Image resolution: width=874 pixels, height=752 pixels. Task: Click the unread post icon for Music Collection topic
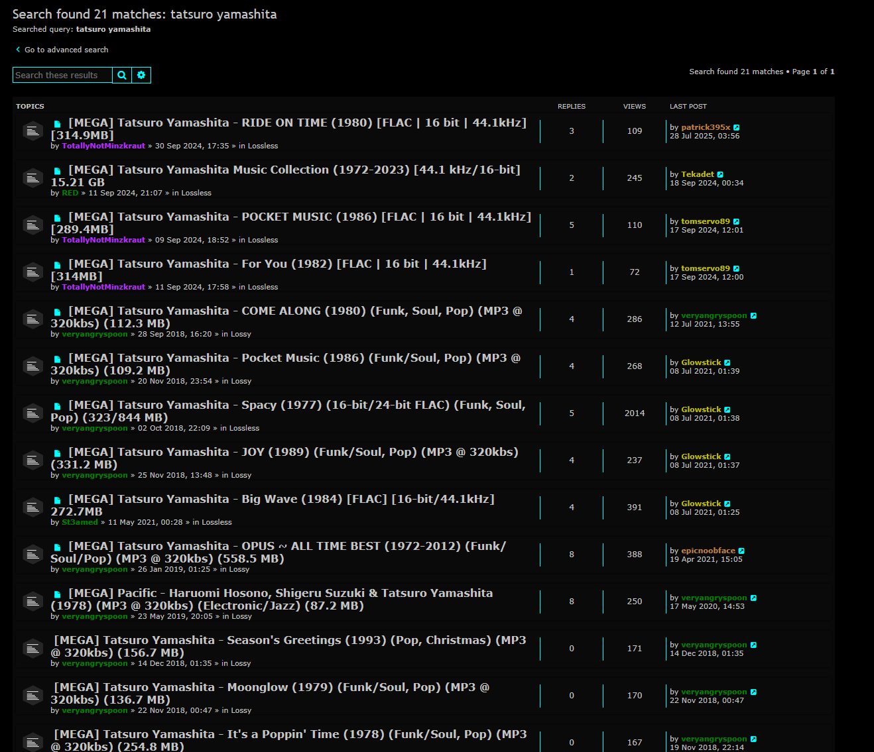coord(58,171)
